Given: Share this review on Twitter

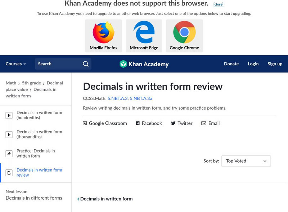Looking at the screenshot, I should click(x=181, y=123).
